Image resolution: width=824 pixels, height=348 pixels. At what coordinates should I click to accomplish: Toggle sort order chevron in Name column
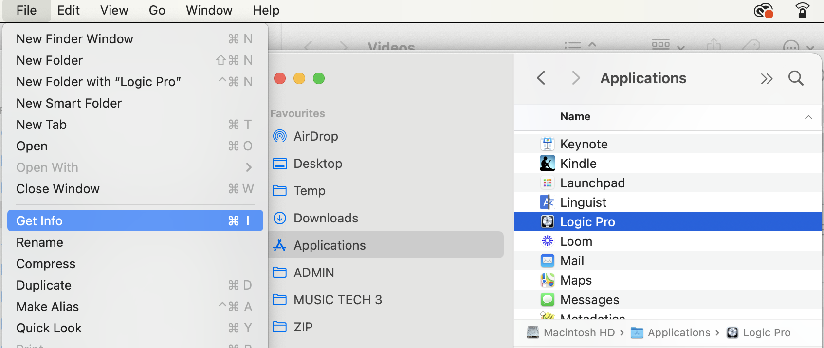coord(808,117)
